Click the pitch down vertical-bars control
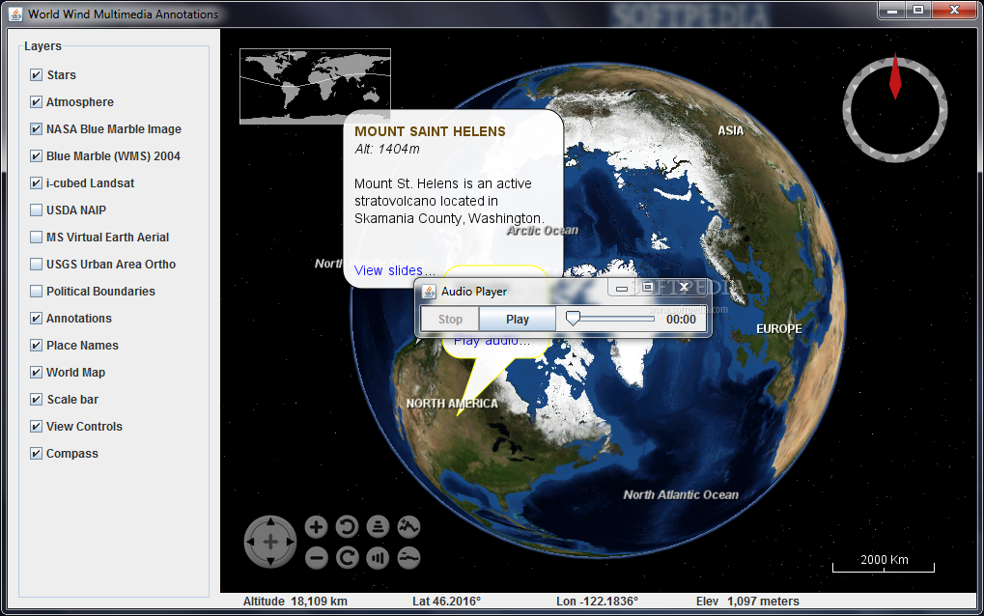This screenshot has height=616, width=984. pos(378,558)
